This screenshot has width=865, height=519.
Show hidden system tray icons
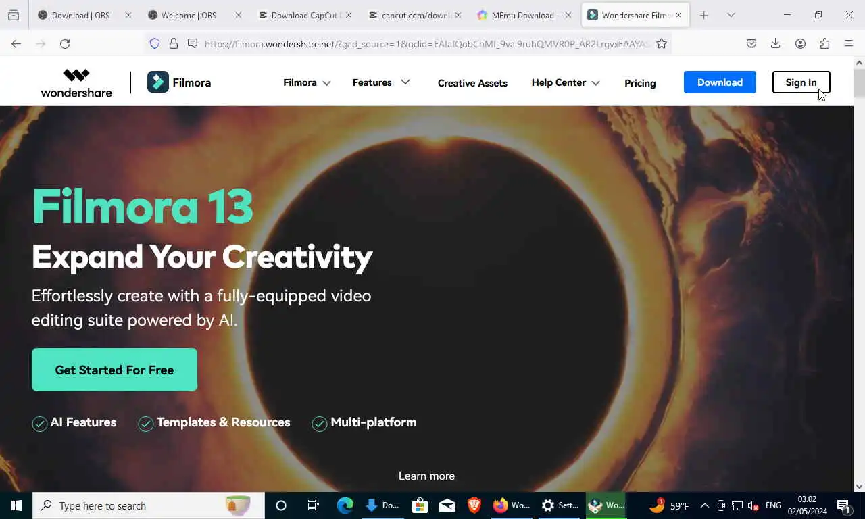pos(704,505)
